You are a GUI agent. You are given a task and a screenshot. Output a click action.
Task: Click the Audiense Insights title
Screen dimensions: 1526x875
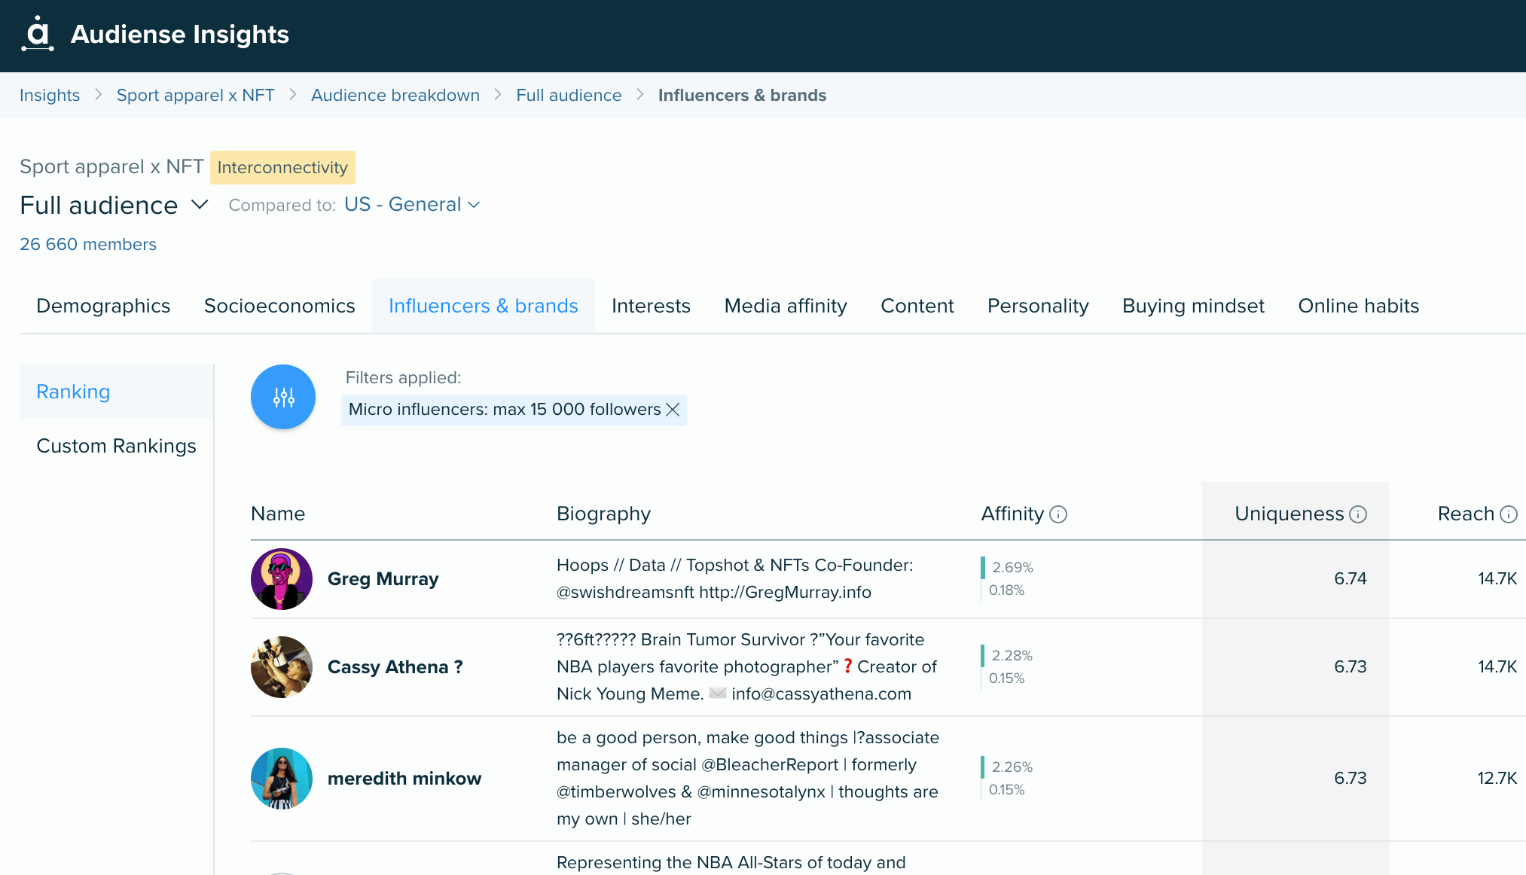click(x=180, y=34)
